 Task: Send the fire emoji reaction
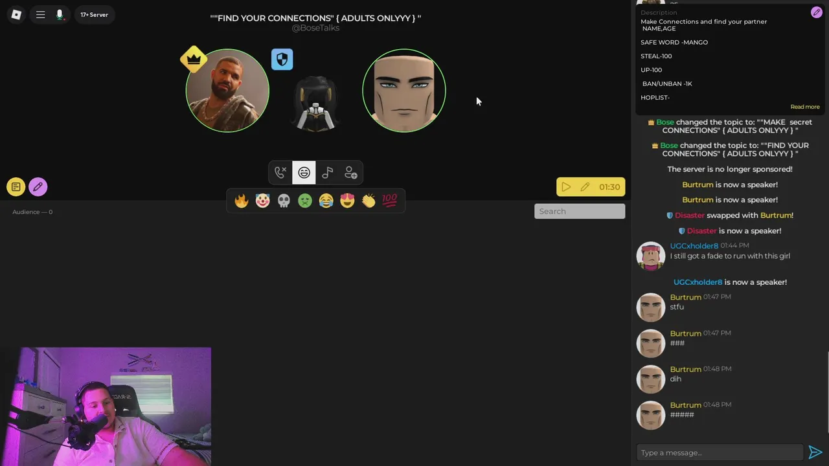(x=242, y=201)
